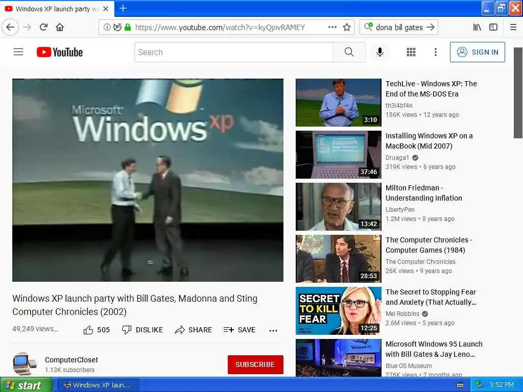Visit the th3l4bf4n channel link
Image resolution: width=523 pixels, height=392 pixels.
coord(399,105)
